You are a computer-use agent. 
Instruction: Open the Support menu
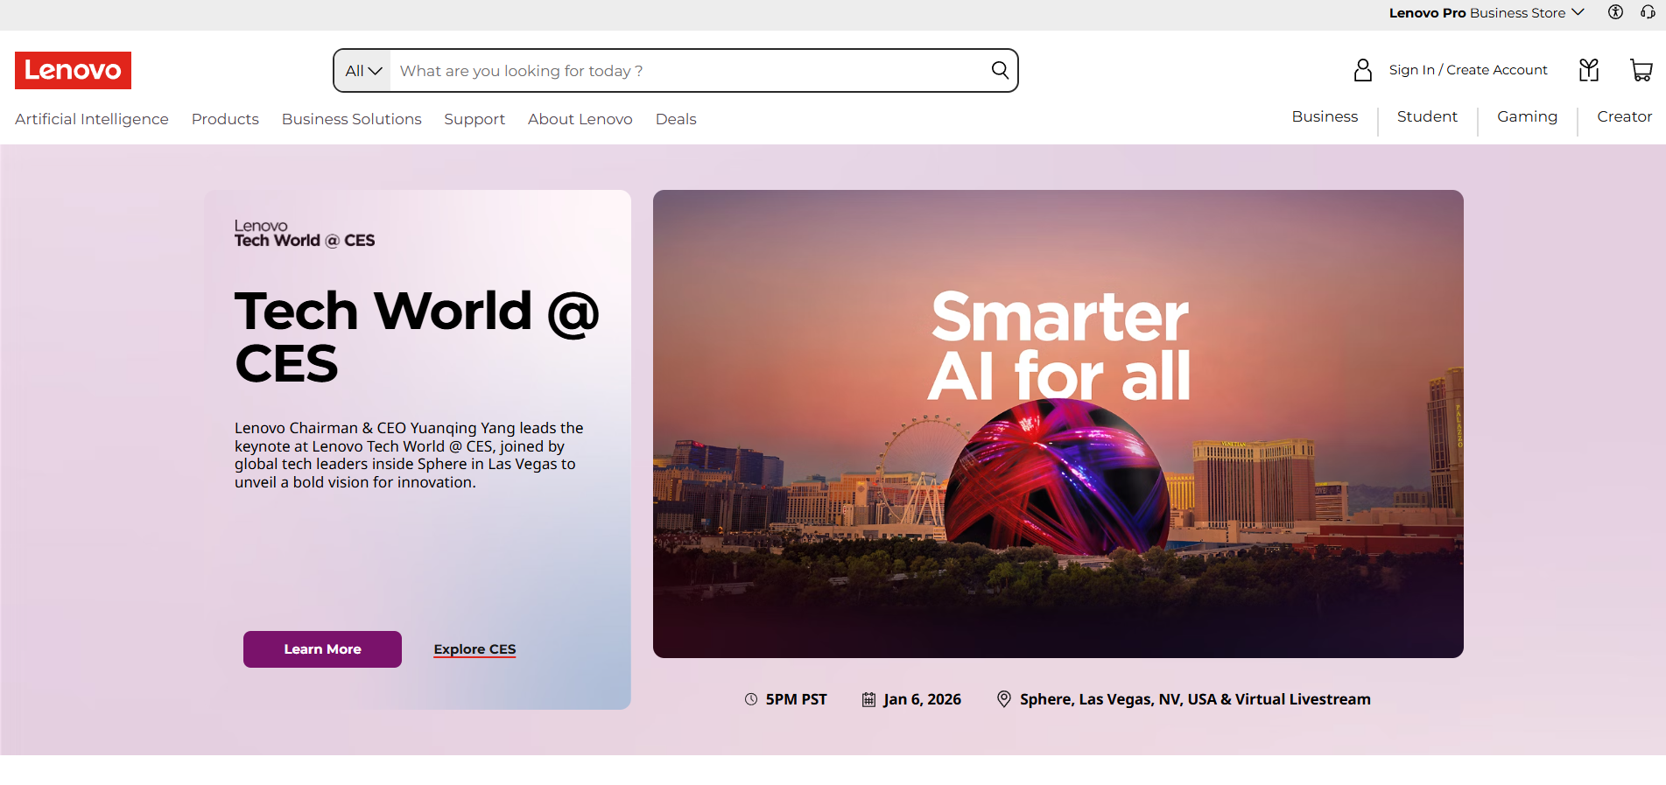tap(474, 119)
